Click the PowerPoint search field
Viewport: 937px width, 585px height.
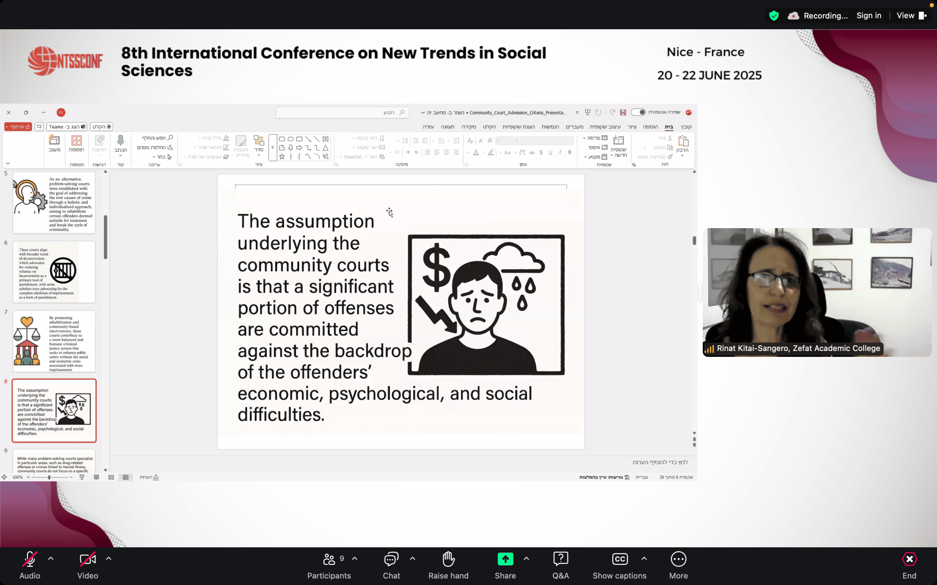point(342,113)
